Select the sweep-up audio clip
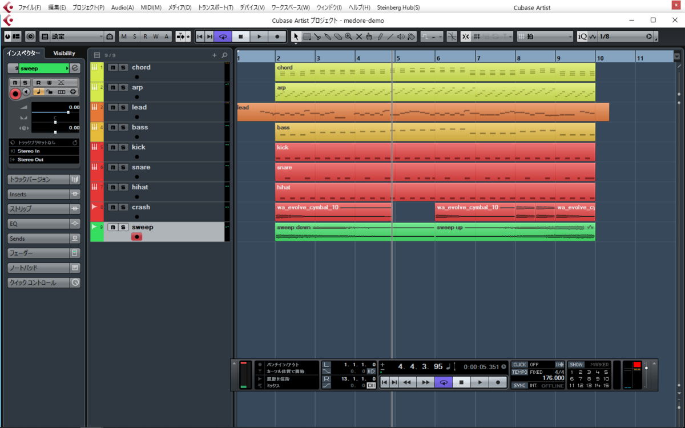This screenshot has width=685, height=428. point(515,232)
